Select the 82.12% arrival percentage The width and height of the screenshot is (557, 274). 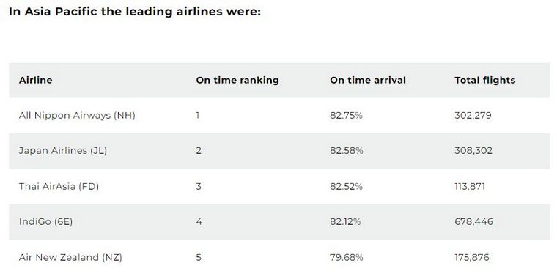point(345,222)
